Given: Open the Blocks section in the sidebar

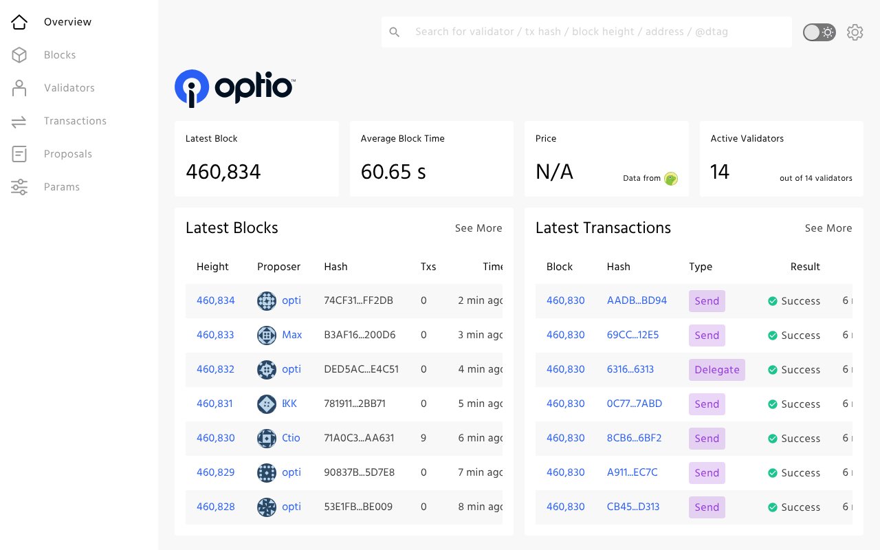Looking at the screenshot, I should 60,55.
